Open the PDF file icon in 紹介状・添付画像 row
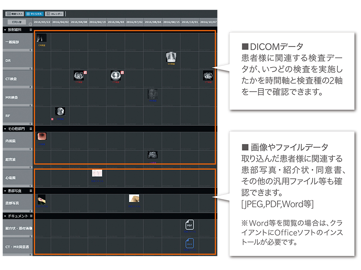The width and height of the screenshot is (361, 270). point(189,225)
